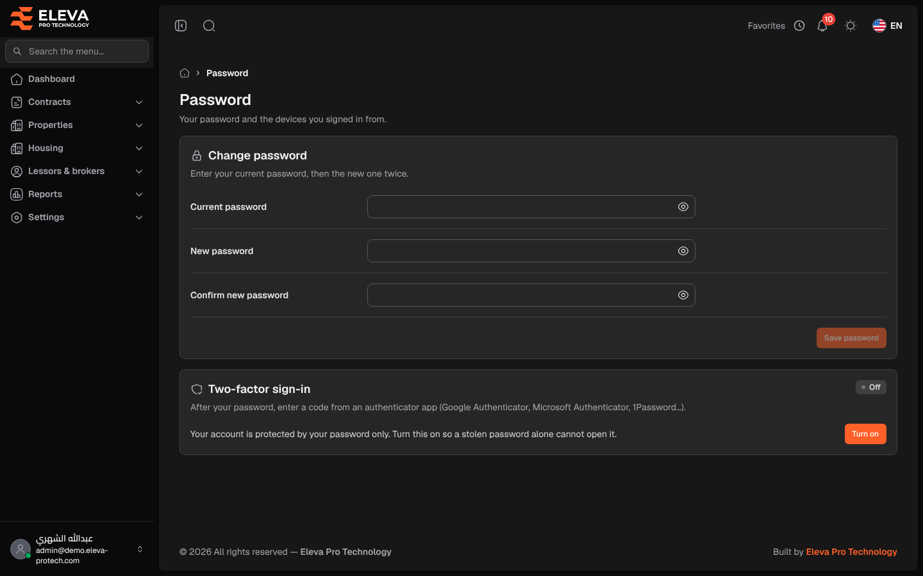Click the Housing icon in sidebar
Screen dimensions: 923x576
(17, 148)
